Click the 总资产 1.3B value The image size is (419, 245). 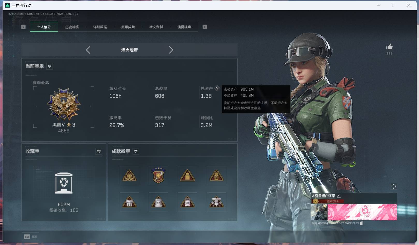point(206,96)
